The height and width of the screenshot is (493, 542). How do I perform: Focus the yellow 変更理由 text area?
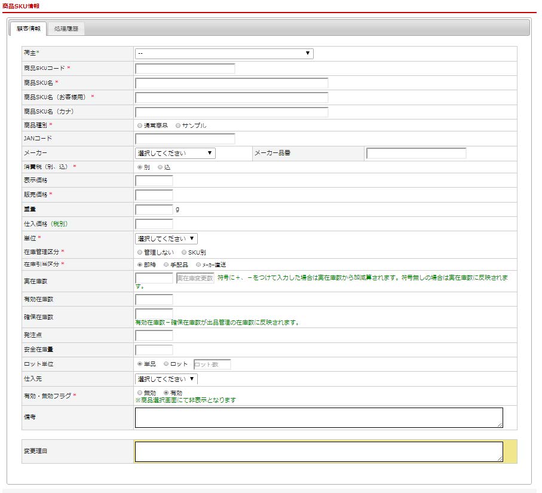coord(319,452)
